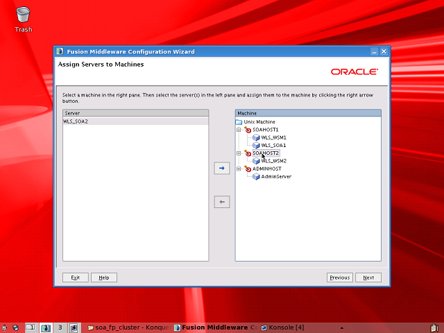The image size is (444, 333).
Task: Click the left arrow unassign button
Action: coord(222,202)
